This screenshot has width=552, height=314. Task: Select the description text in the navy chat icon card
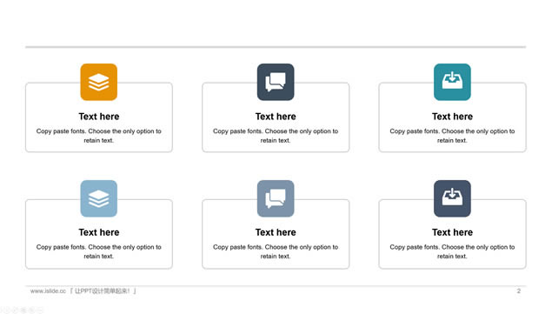coord(276,136)
